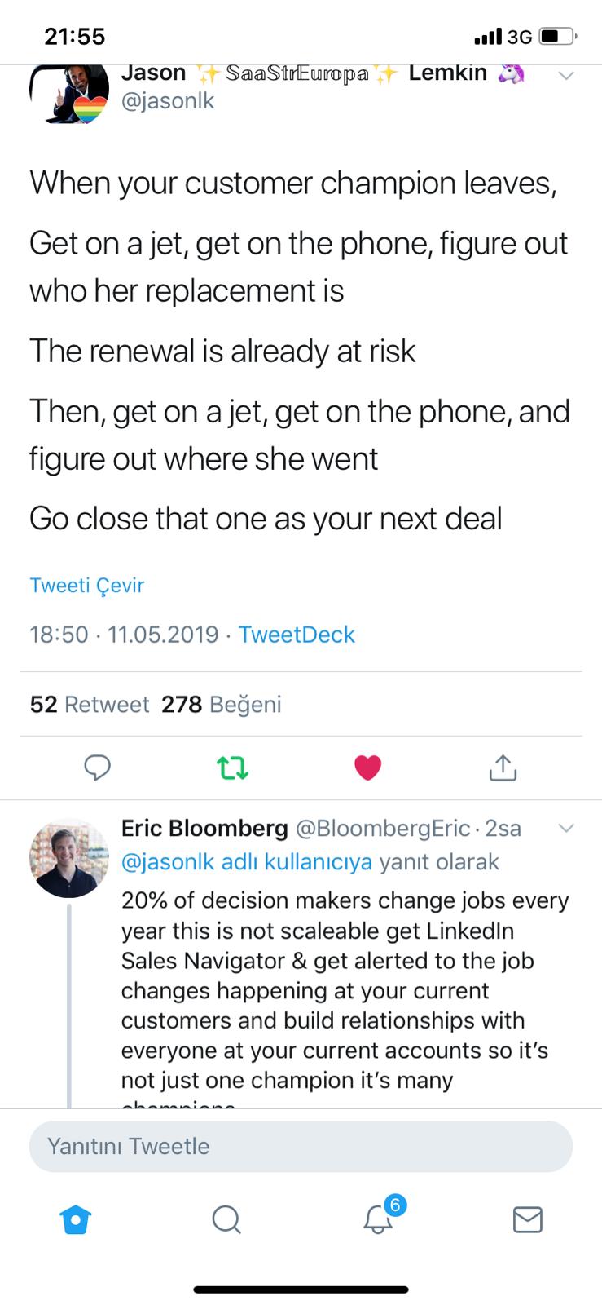Tap the @jasonlk handle under Jason's name
Screen dimensions: 602x1305
[168, 101]
